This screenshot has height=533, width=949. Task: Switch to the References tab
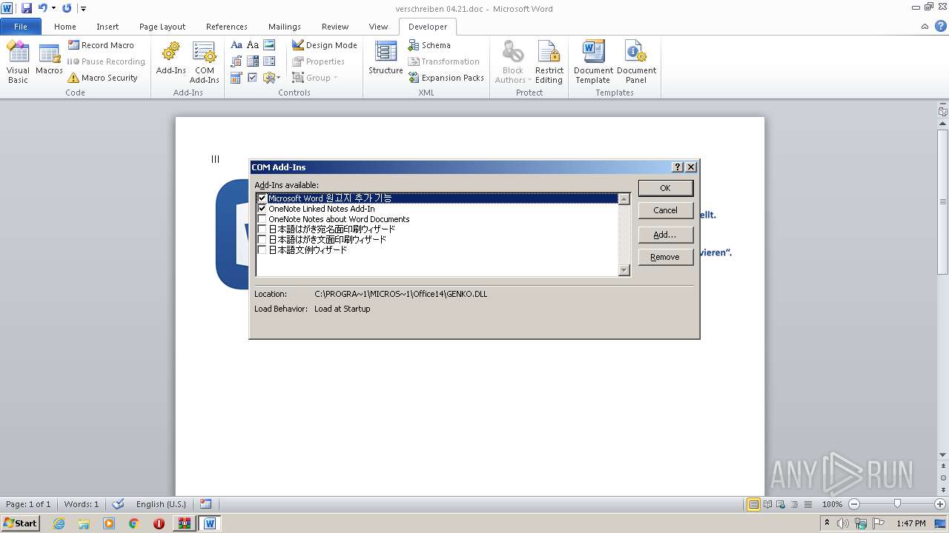pyautogui.click(x=227, y=27)
